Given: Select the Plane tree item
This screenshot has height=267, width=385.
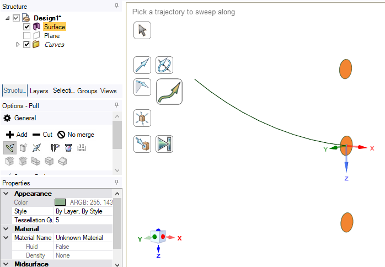Looking at the screenshot, I should [x=52, y=36].
